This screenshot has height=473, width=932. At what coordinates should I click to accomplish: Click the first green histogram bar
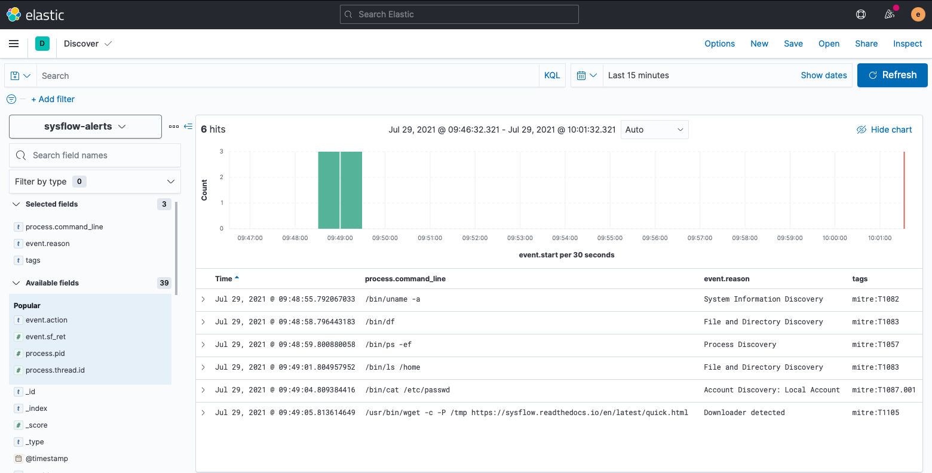point(329,190)
